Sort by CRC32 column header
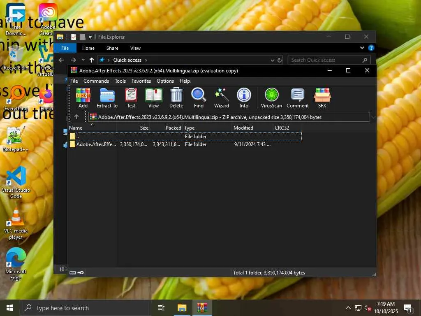 (287, 128)
